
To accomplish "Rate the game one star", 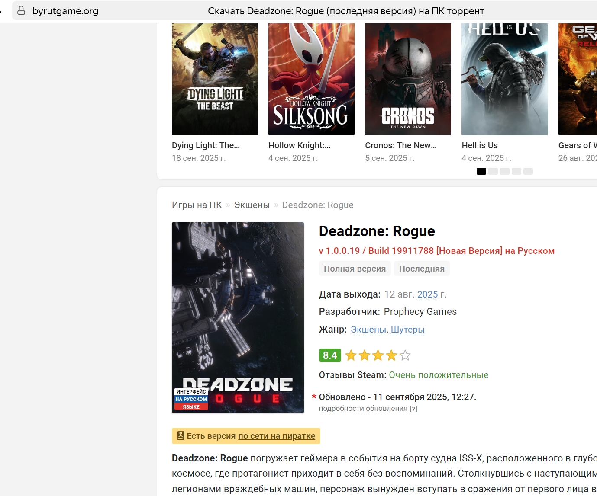I will 351,355.
